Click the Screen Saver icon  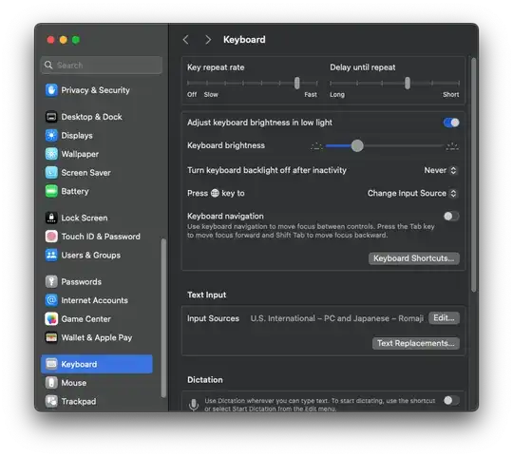point(51,173)
